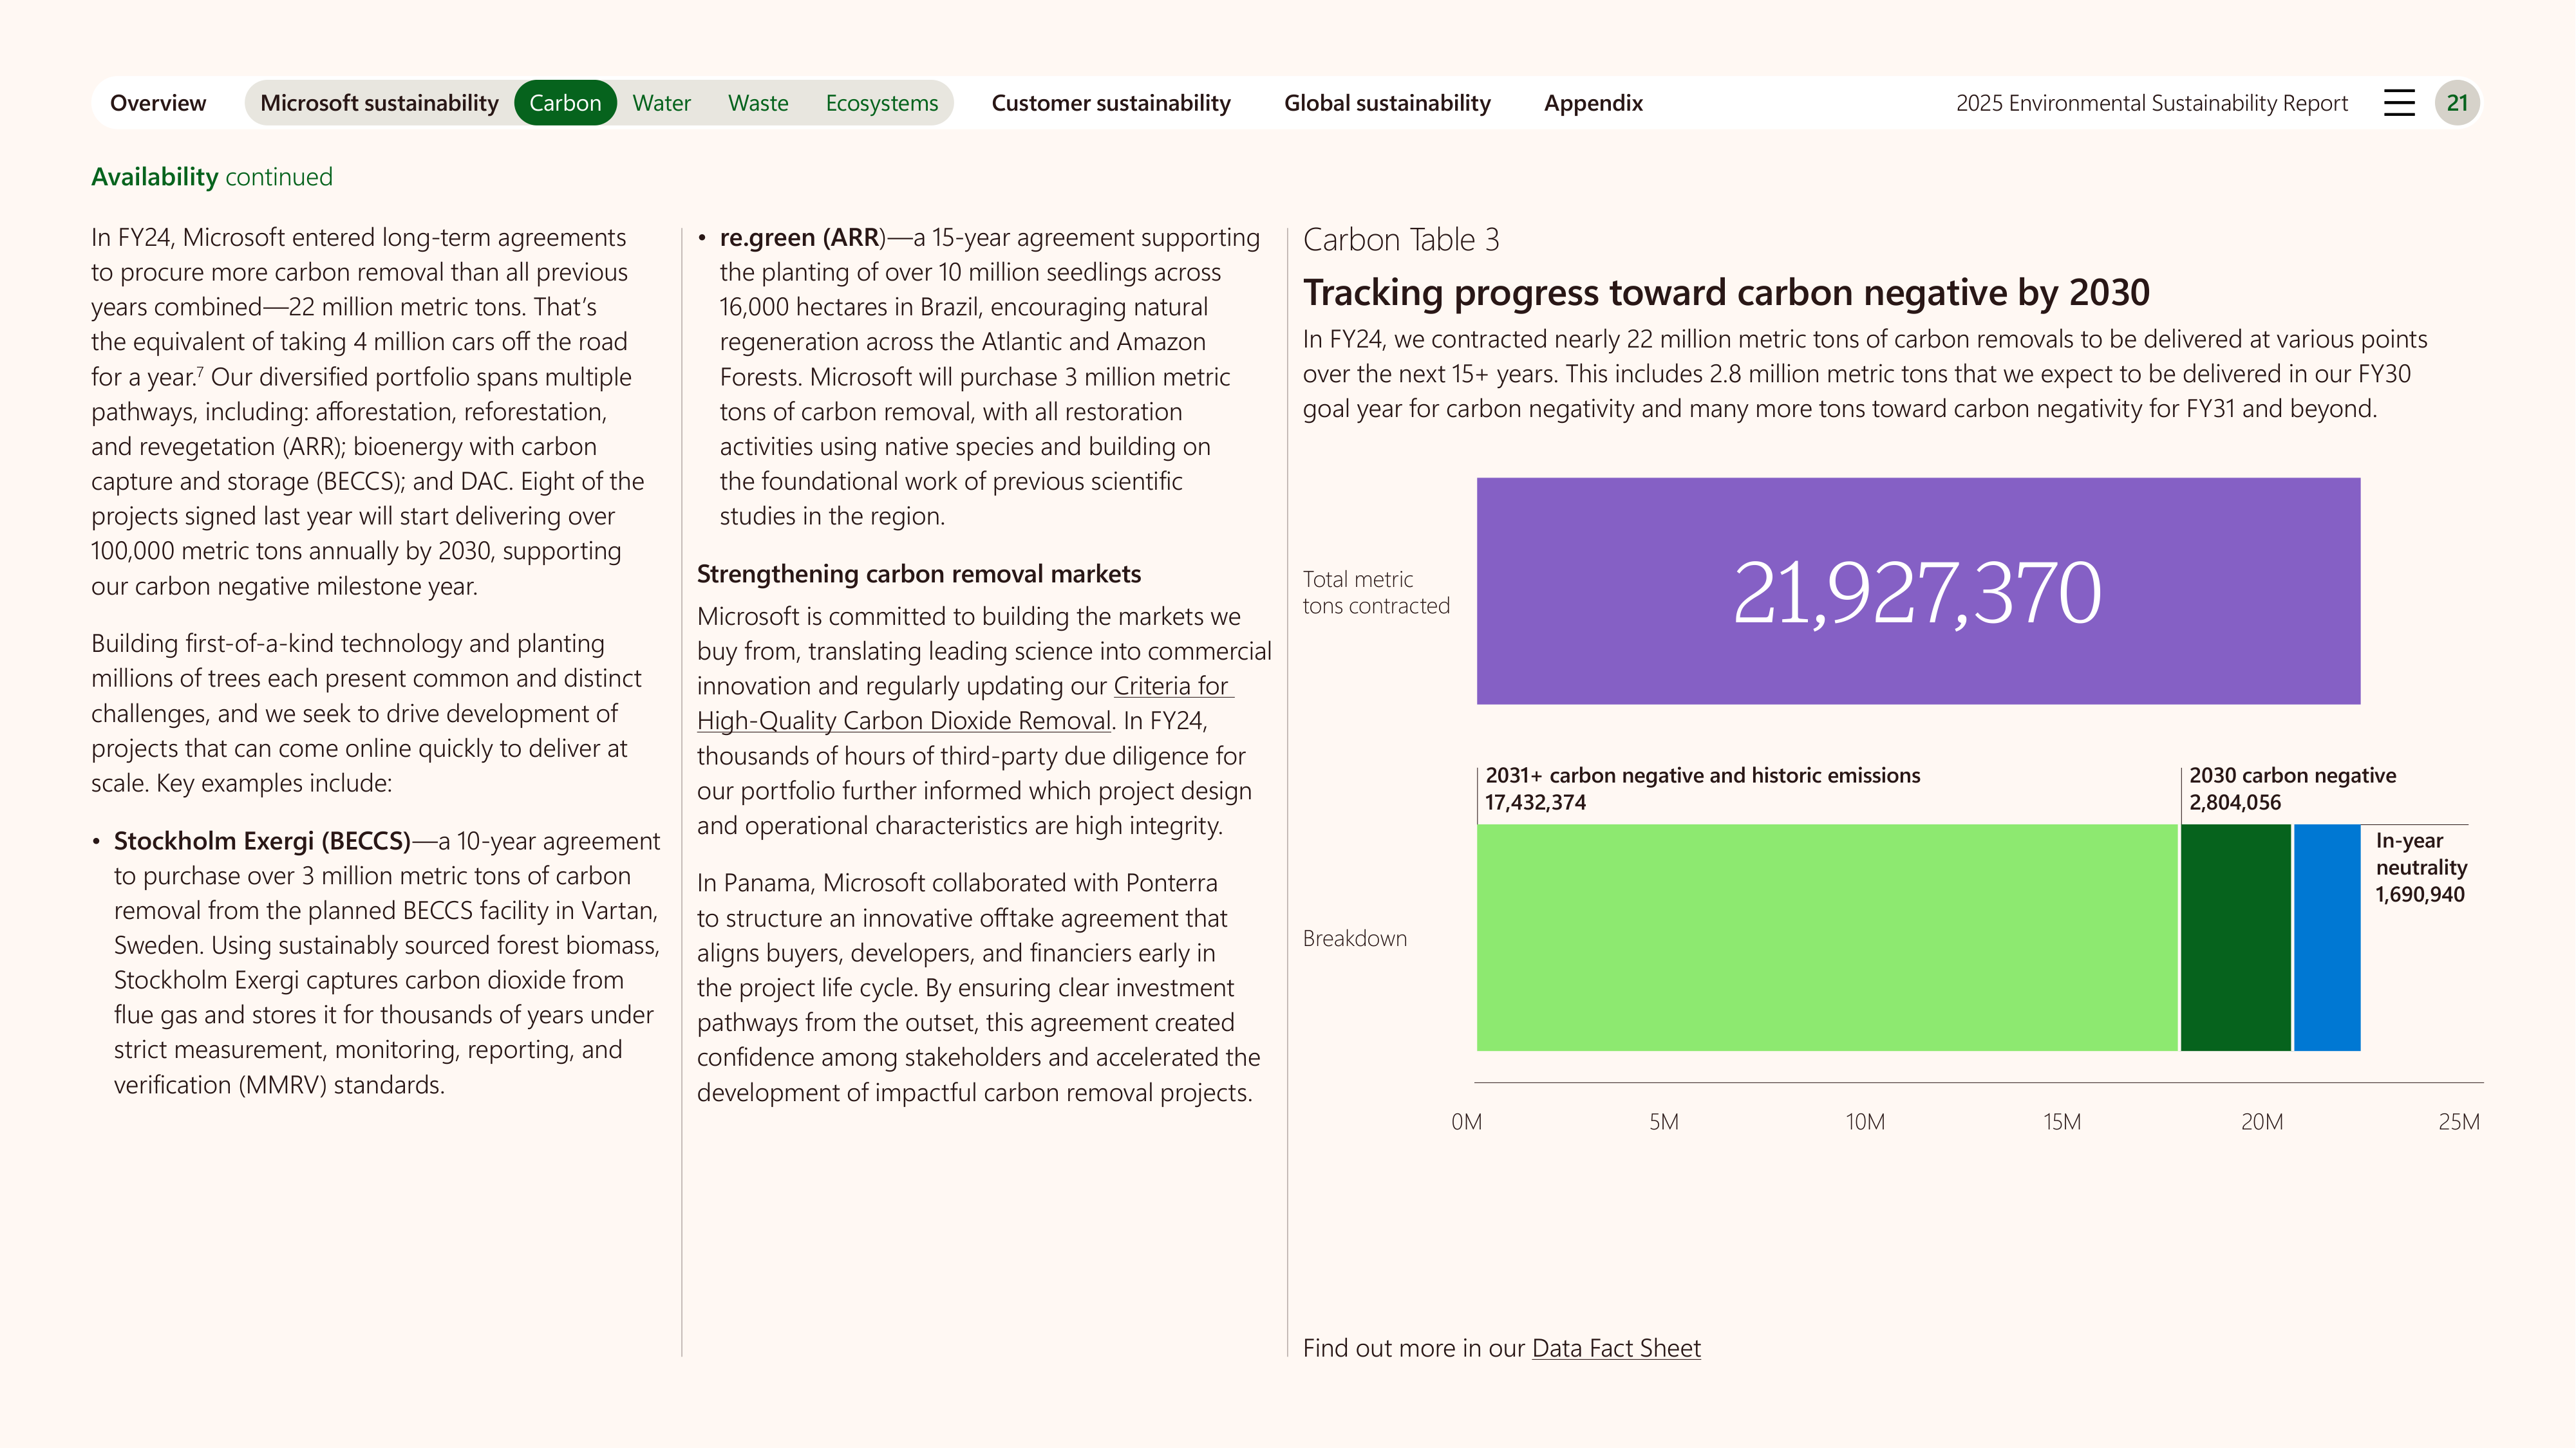This screenshot has width=2576, height=1448.
Task: Click the Tracking progress toward carbon negative heading
Action: point(1726,293)
